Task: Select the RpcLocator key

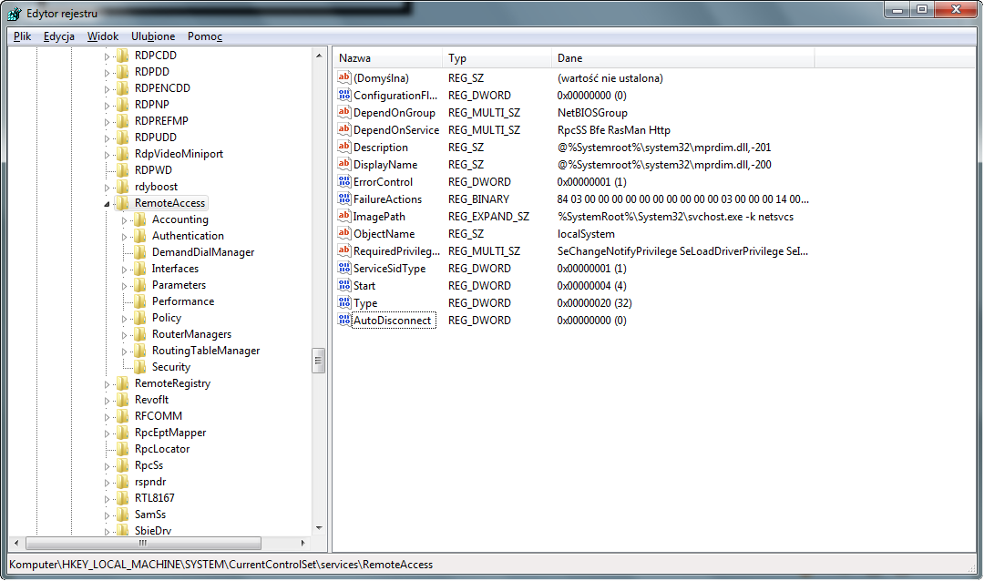Action: (x=162, y=449)
